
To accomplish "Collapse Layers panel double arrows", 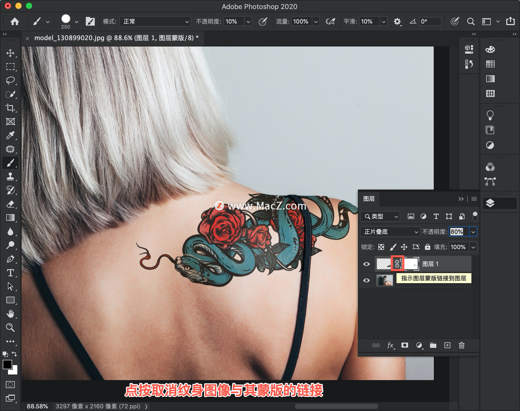I will (461, 199).
